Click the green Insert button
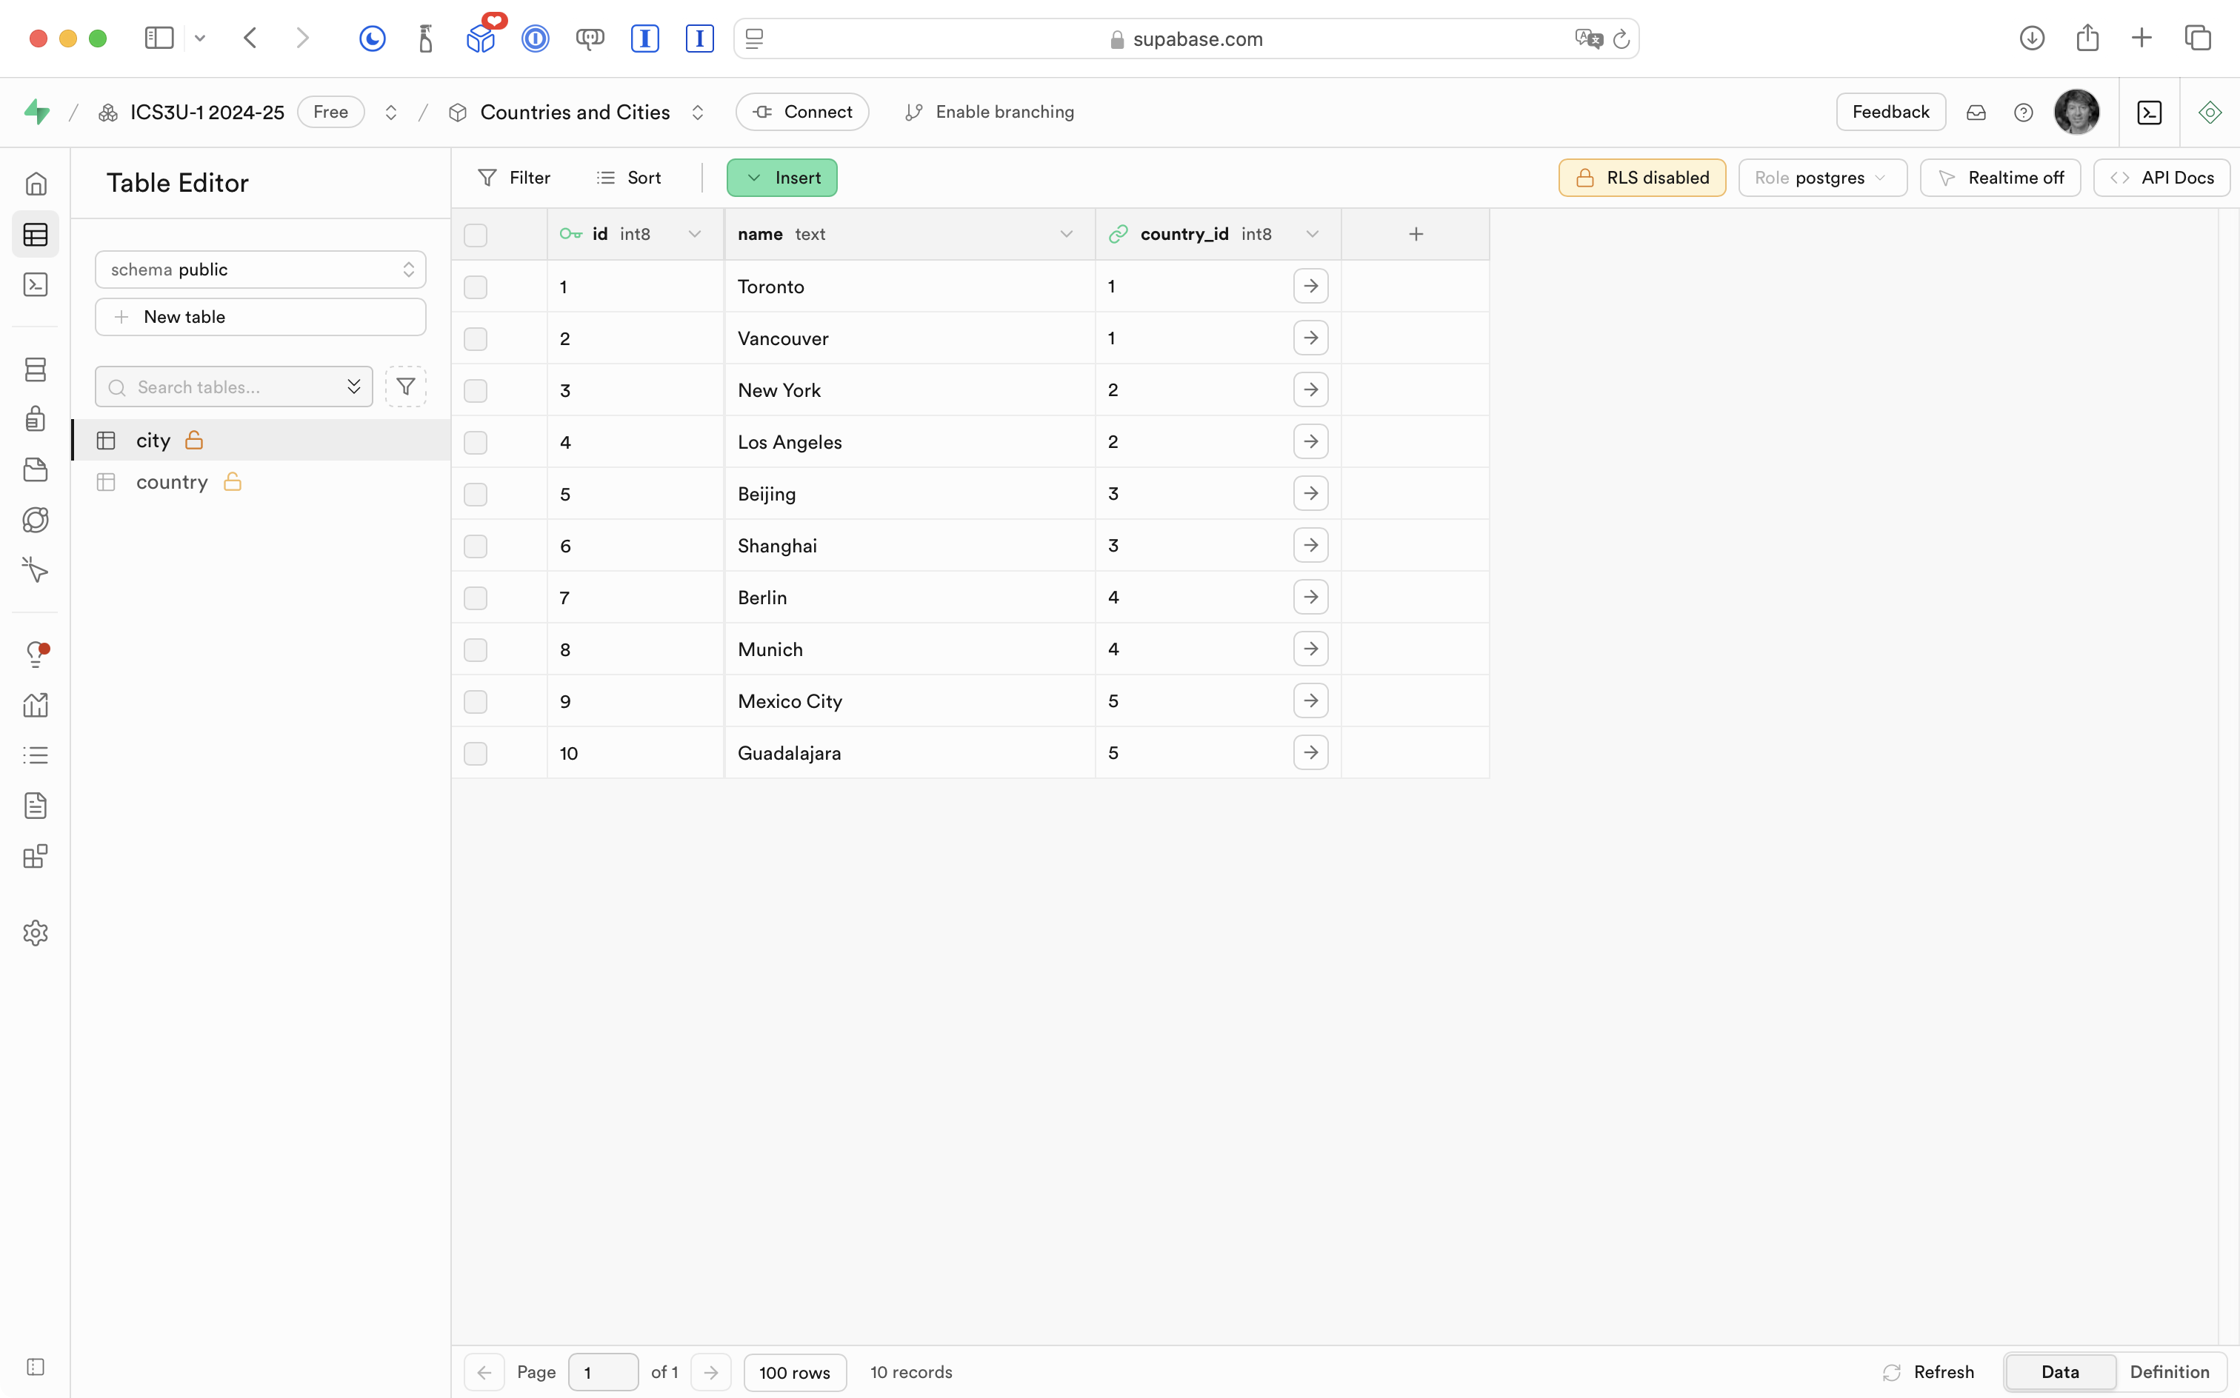 click(781, 178)
